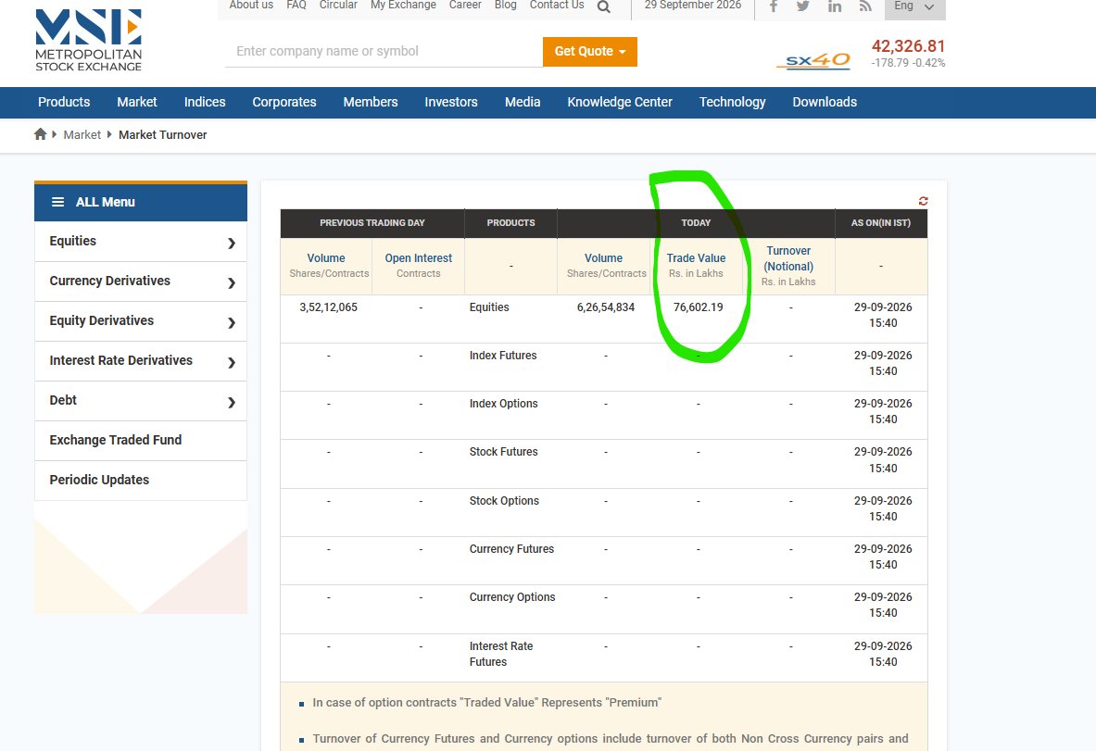Expand the Interest Rate Derivatives chevron
This screenshot has width=1096, height=751.
[x=232, y=363]
